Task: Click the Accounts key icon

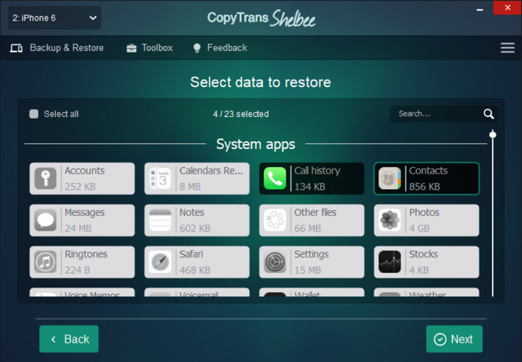Action: (46, 179)
